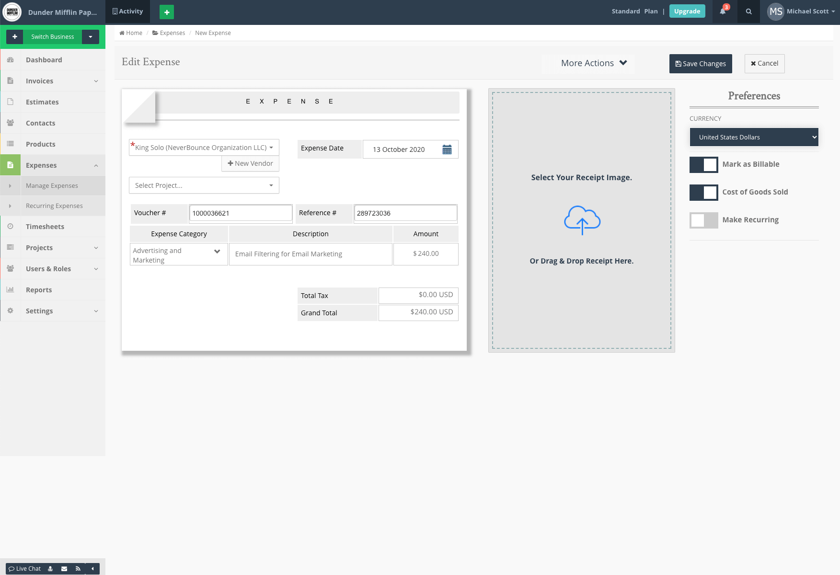
Task: Click the Settings gear icon
Action: click(x=11, y=311)
